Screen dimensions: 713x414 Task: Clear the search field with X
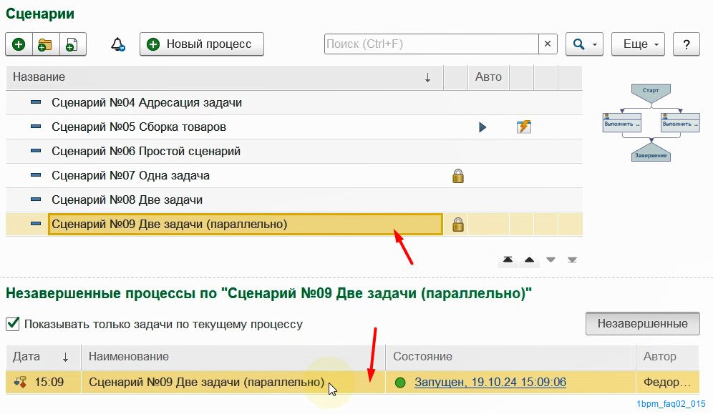point(548,44)
